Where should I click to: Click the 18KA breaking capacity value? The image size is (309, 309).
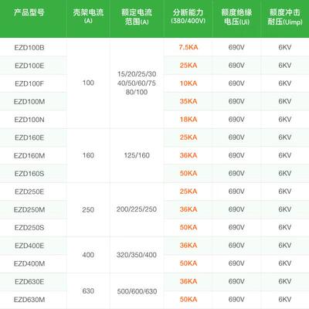(x=188, y=119)
